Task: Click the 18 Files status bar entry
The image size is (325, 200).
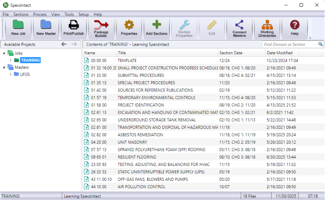Action: 249,196
